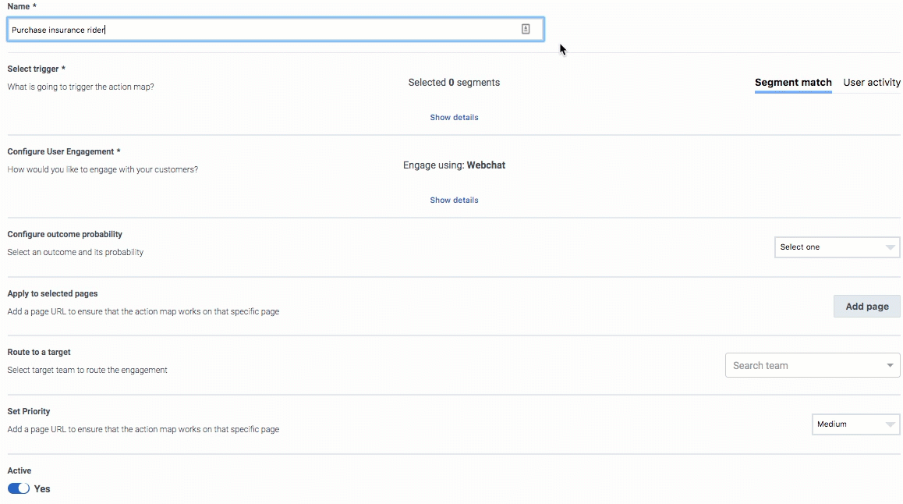Click the 'Apply to selected pages' heading
This screenshot has height=504, width=903.
[x=52, y=294]
